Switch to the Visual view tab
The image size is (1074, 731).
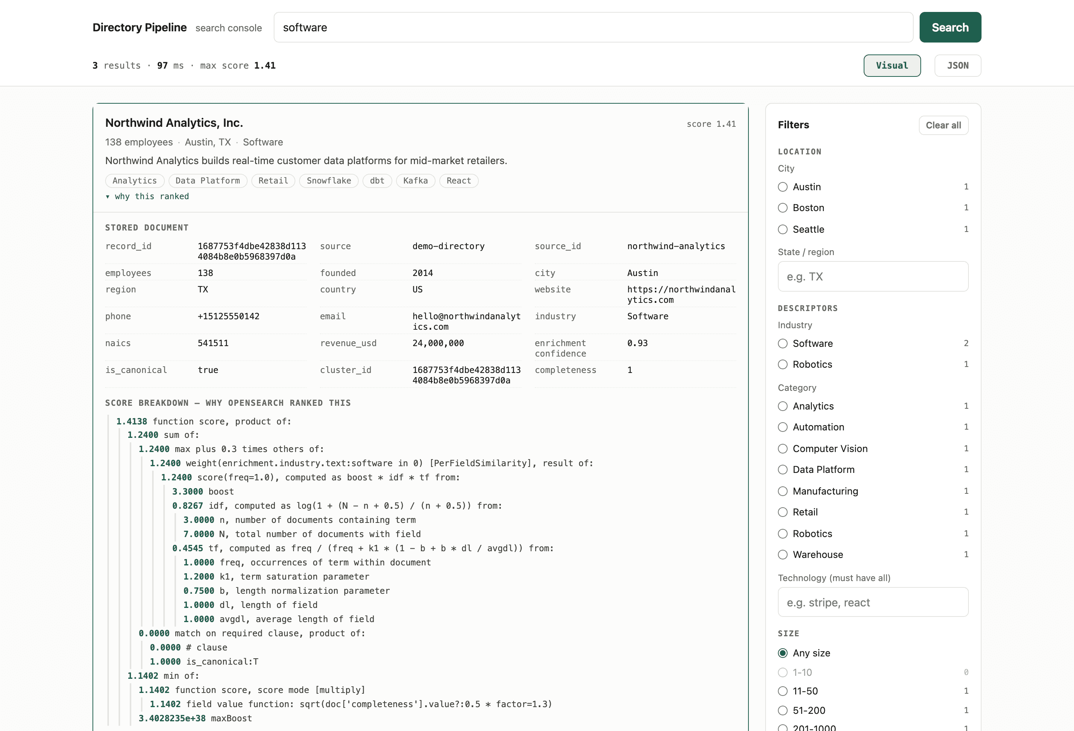[x=892, y=66]
